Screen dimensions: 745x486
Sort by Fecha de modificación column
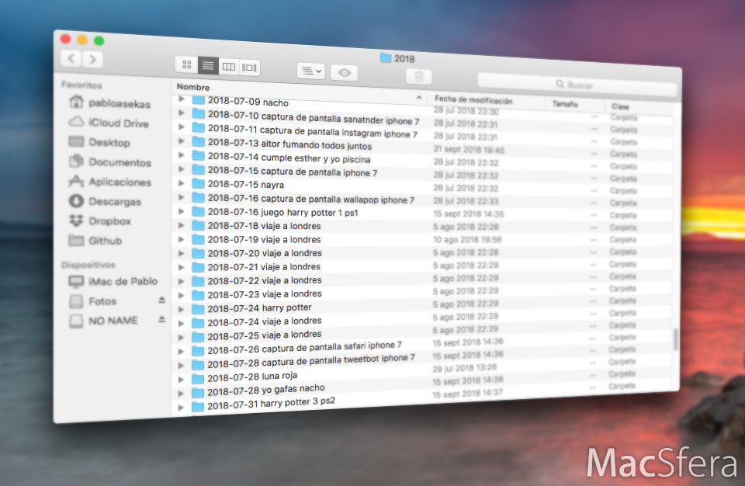[x=473, y=100]
